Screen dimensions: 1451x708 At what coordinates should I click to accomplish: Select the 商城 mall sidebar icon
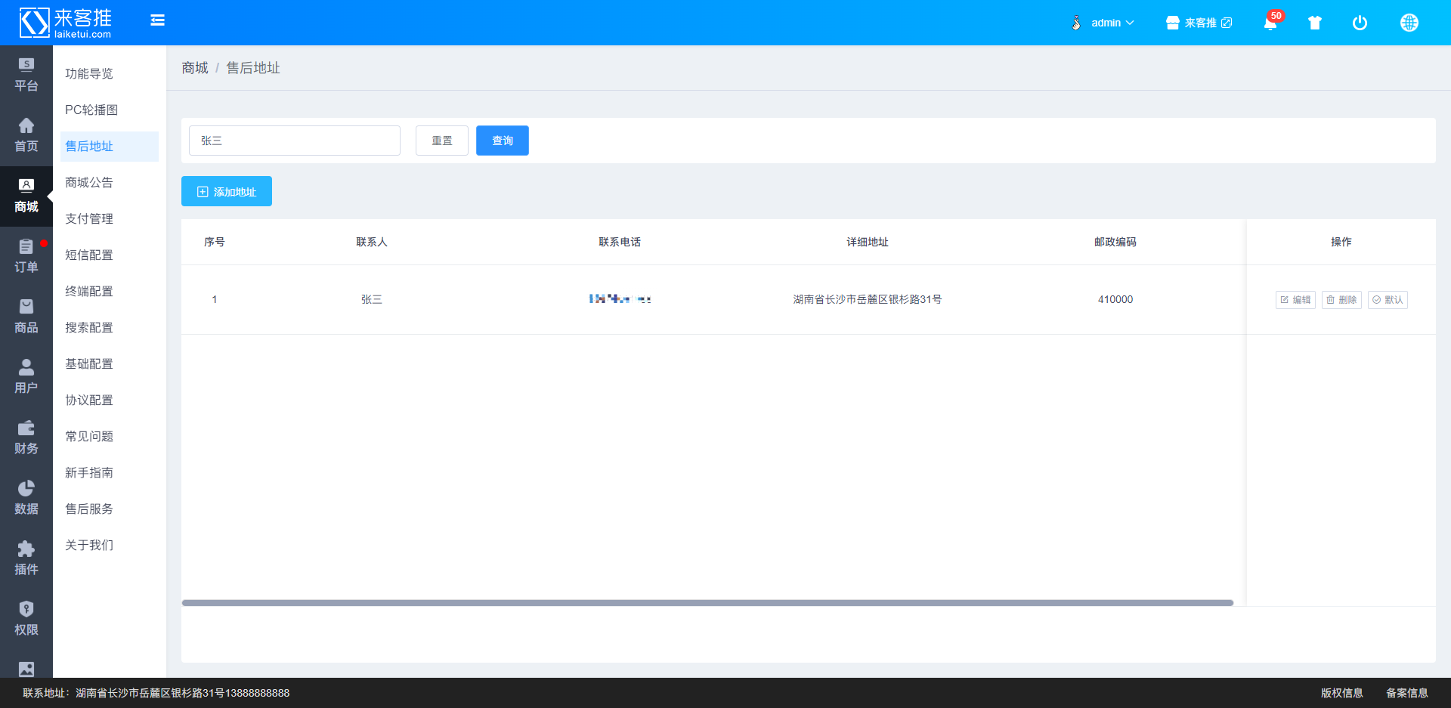[26, 196]
